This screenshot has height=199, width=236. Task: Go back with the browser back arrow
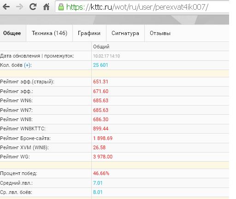pos(6,7)
